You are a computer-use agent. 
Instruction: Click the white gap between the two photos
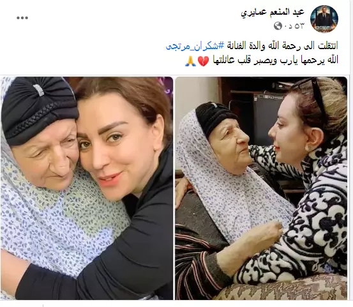point(174,188)
